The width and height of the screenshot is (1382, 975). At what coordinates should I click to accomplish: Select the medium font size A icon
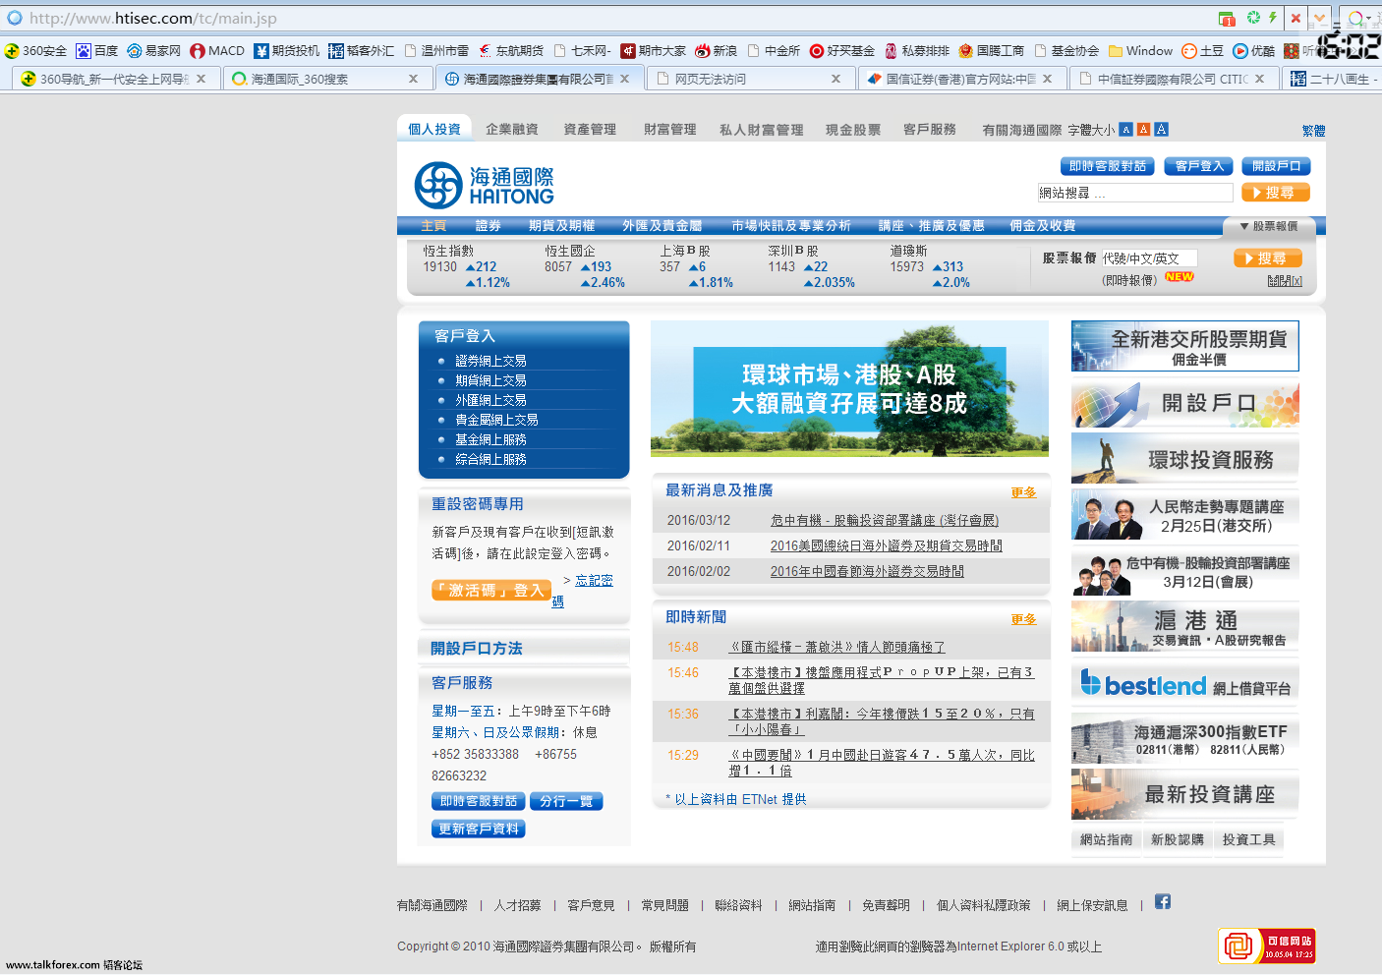(x=1143, y=130)
